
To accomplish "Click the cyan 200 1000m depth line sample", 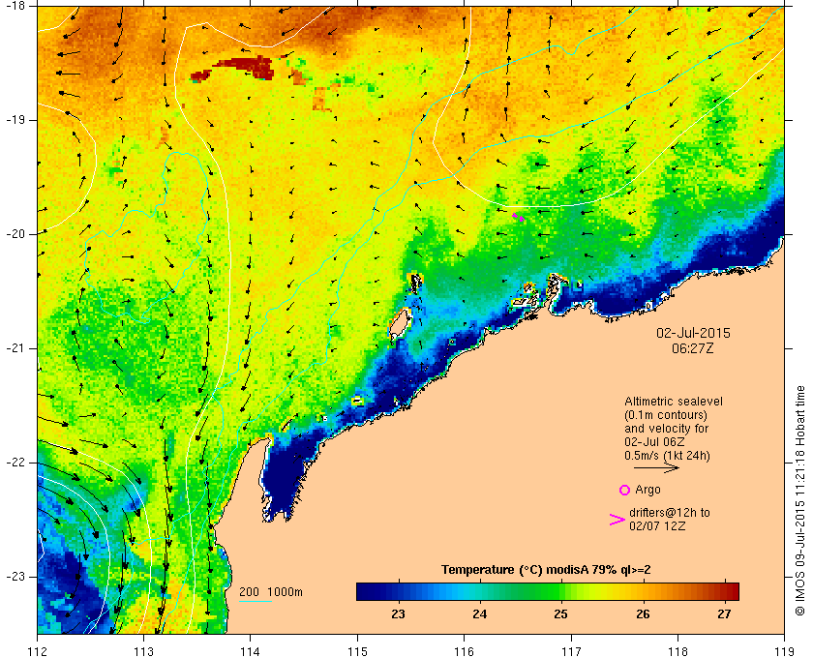I will pos(256,602).
